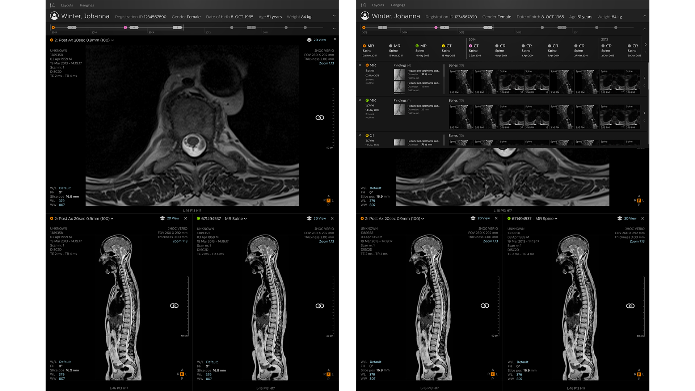Image resolution: width=695 pixels, height=391 pixels.
Task: Close the sagittal Post Ax viewport in right viewer
Action: click(x=496, y=218)
